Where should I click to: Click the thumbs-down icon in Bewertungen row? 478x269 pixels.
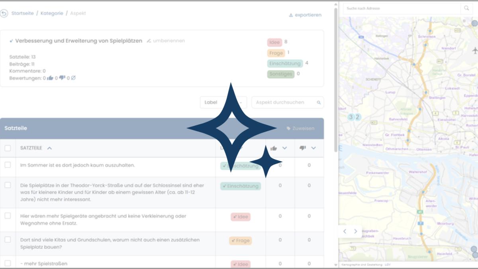coord(63,78)
